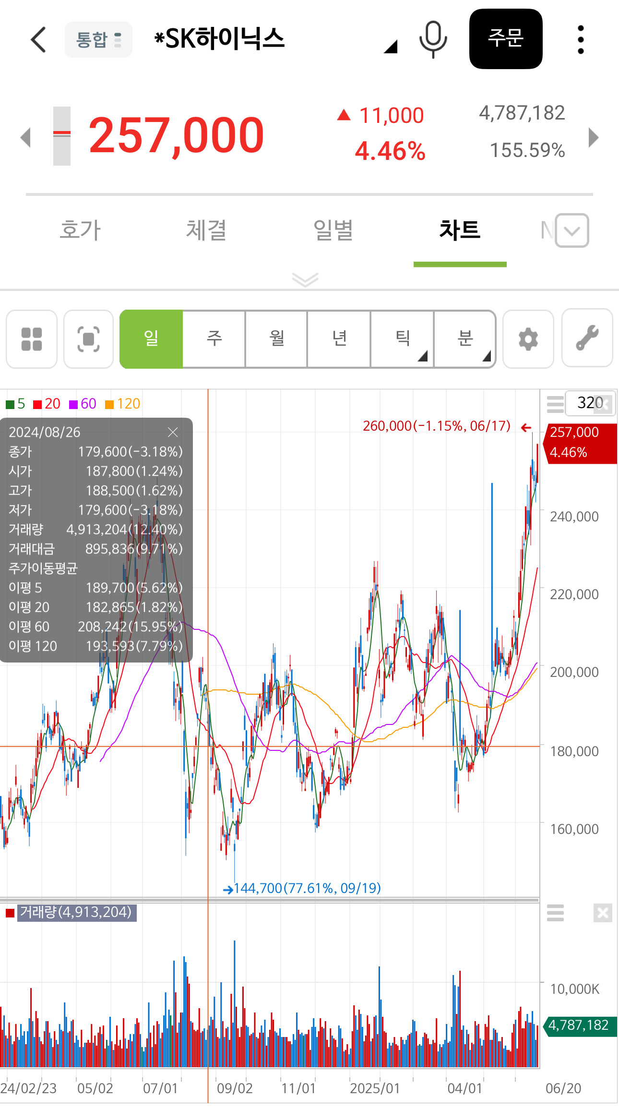Image resolution: width=619 pixels, height=1109 pixels.
Task: Tap the back arrow icon
Action: click(x=38, y=39)
